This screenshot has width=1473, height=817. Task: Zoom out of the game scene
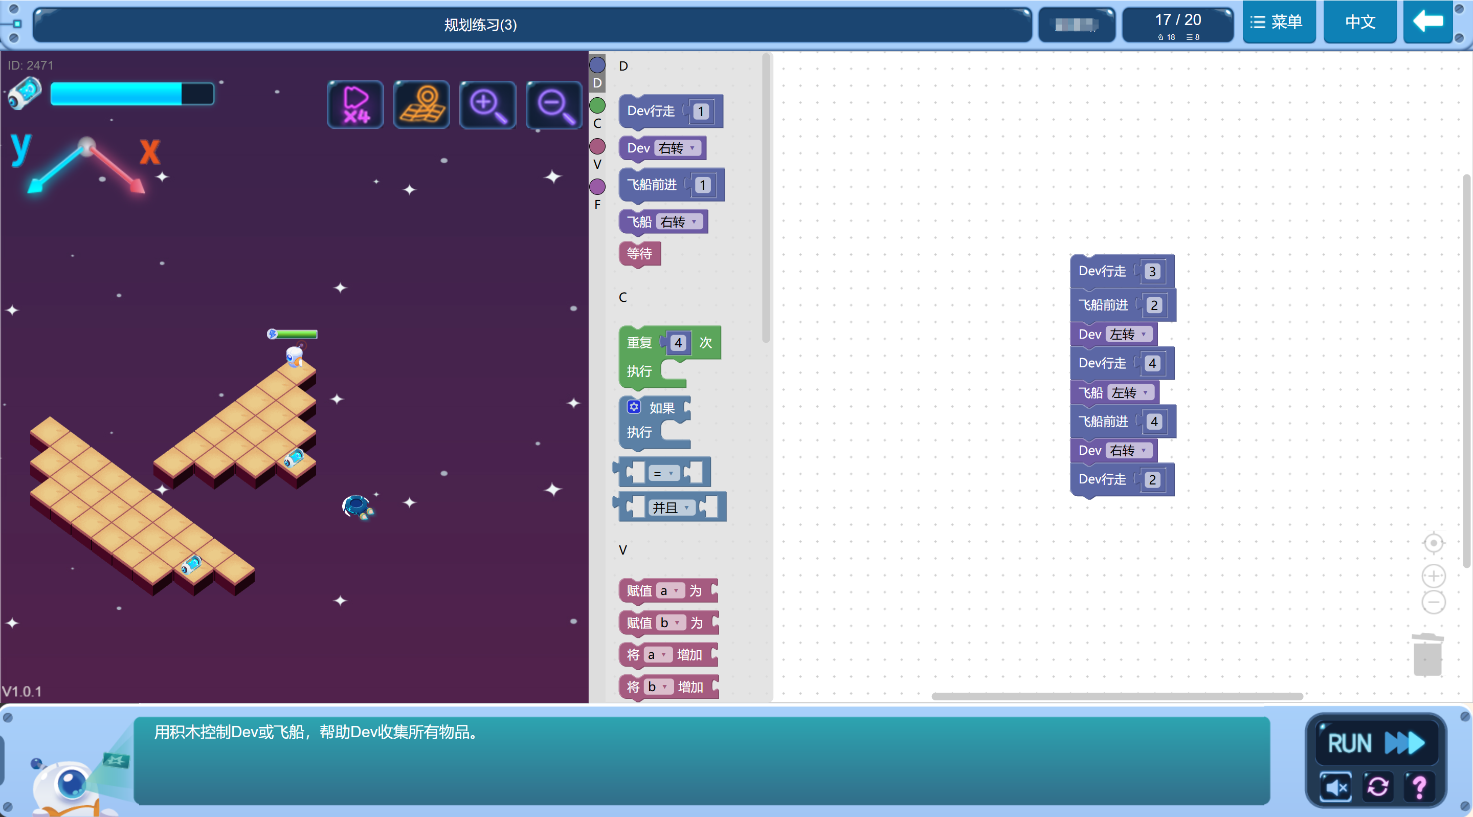tap(553, 105)
